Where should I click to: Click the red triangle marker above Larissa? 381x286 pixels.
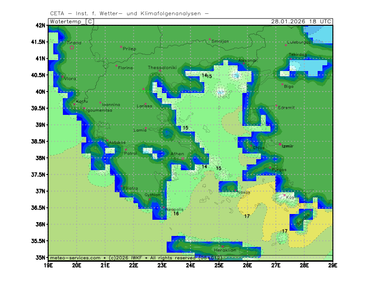(x=143, y=89)
